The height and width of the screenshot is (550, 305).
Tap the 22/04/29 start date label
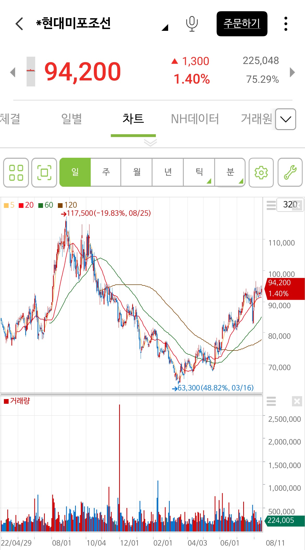coord(16,543)
